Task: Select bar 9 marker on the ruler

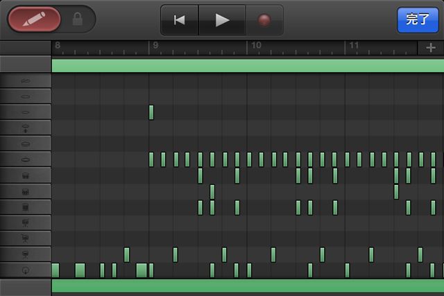Action: pyautogui.click(x=155, y=45)
